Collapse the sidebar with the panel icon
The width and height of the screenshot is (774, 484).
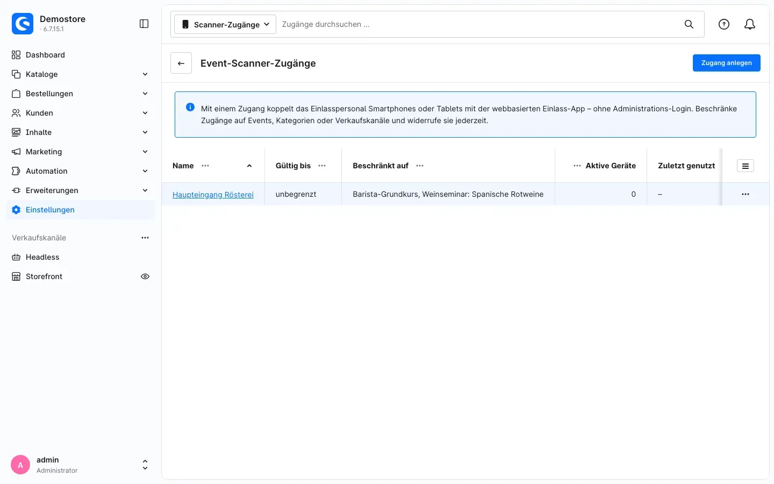144,24
